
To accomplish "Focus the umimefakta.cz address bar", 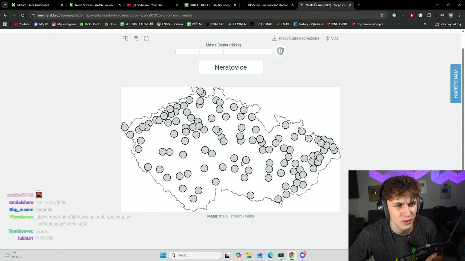I will [207, 15].
